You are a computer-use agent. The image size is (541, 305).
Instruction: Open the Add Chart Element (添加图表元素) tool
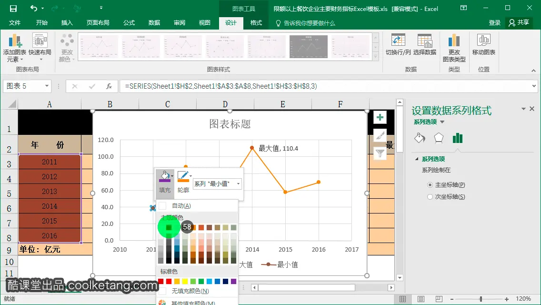[x=15, y=48]
